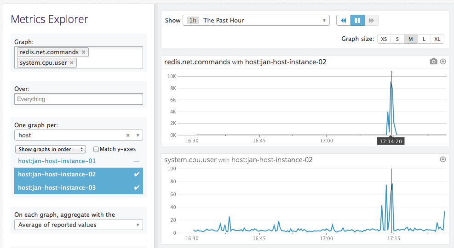
Task: Set graph size to XL
Action: tap(437, 39)
